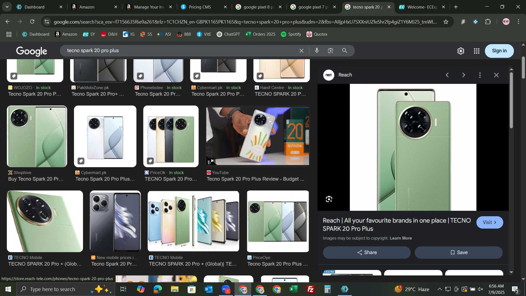The height and width of the screenshot is (296, 526).
Task: Open a new browser tab
Action: pyautogui.click(x=456, y=7)
